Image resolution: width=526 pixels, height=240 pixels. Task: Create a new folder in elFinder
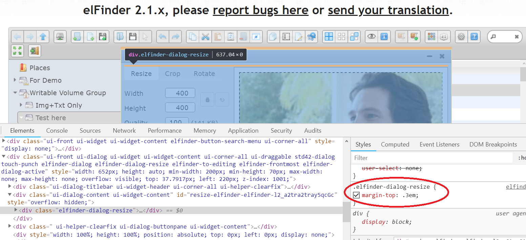pyautogui.click(x=77, y=36)
